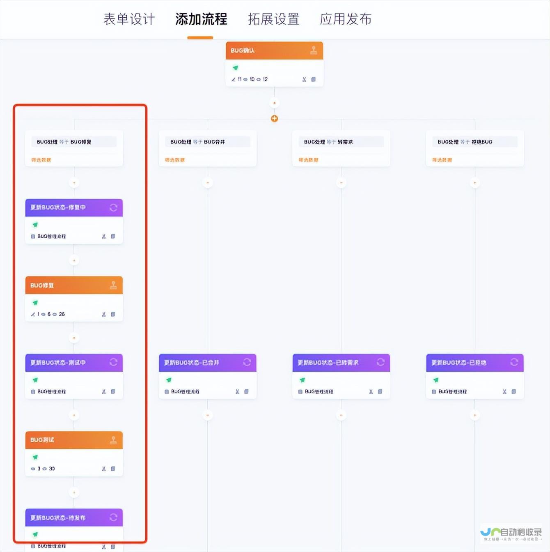
Task: Click the stamp icon on BUG修复 node
Action: pos(113,285)
